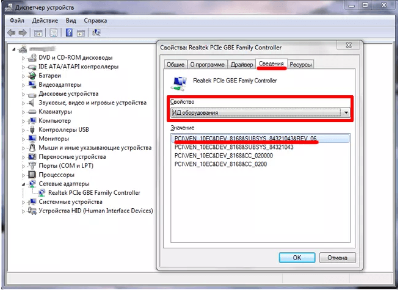Click the Properties toolbar icon
Screen dimensions: 400x290
tap(54, 32)
